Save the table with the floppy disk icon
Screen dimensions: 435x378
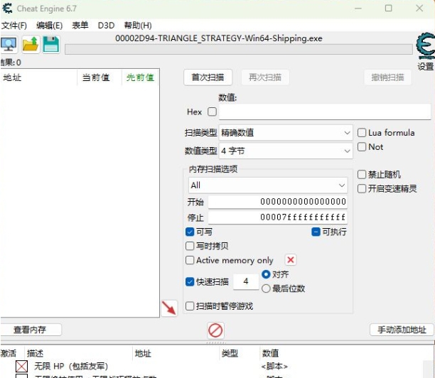coord(51,44)
